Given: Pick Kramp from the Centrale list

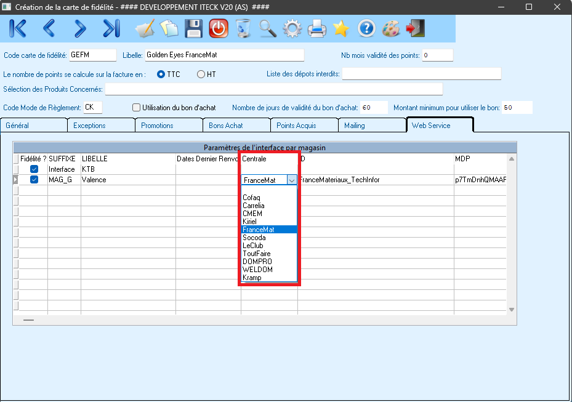Looking at the screenshot, I should pyautogui.click(x=252, y=278).
